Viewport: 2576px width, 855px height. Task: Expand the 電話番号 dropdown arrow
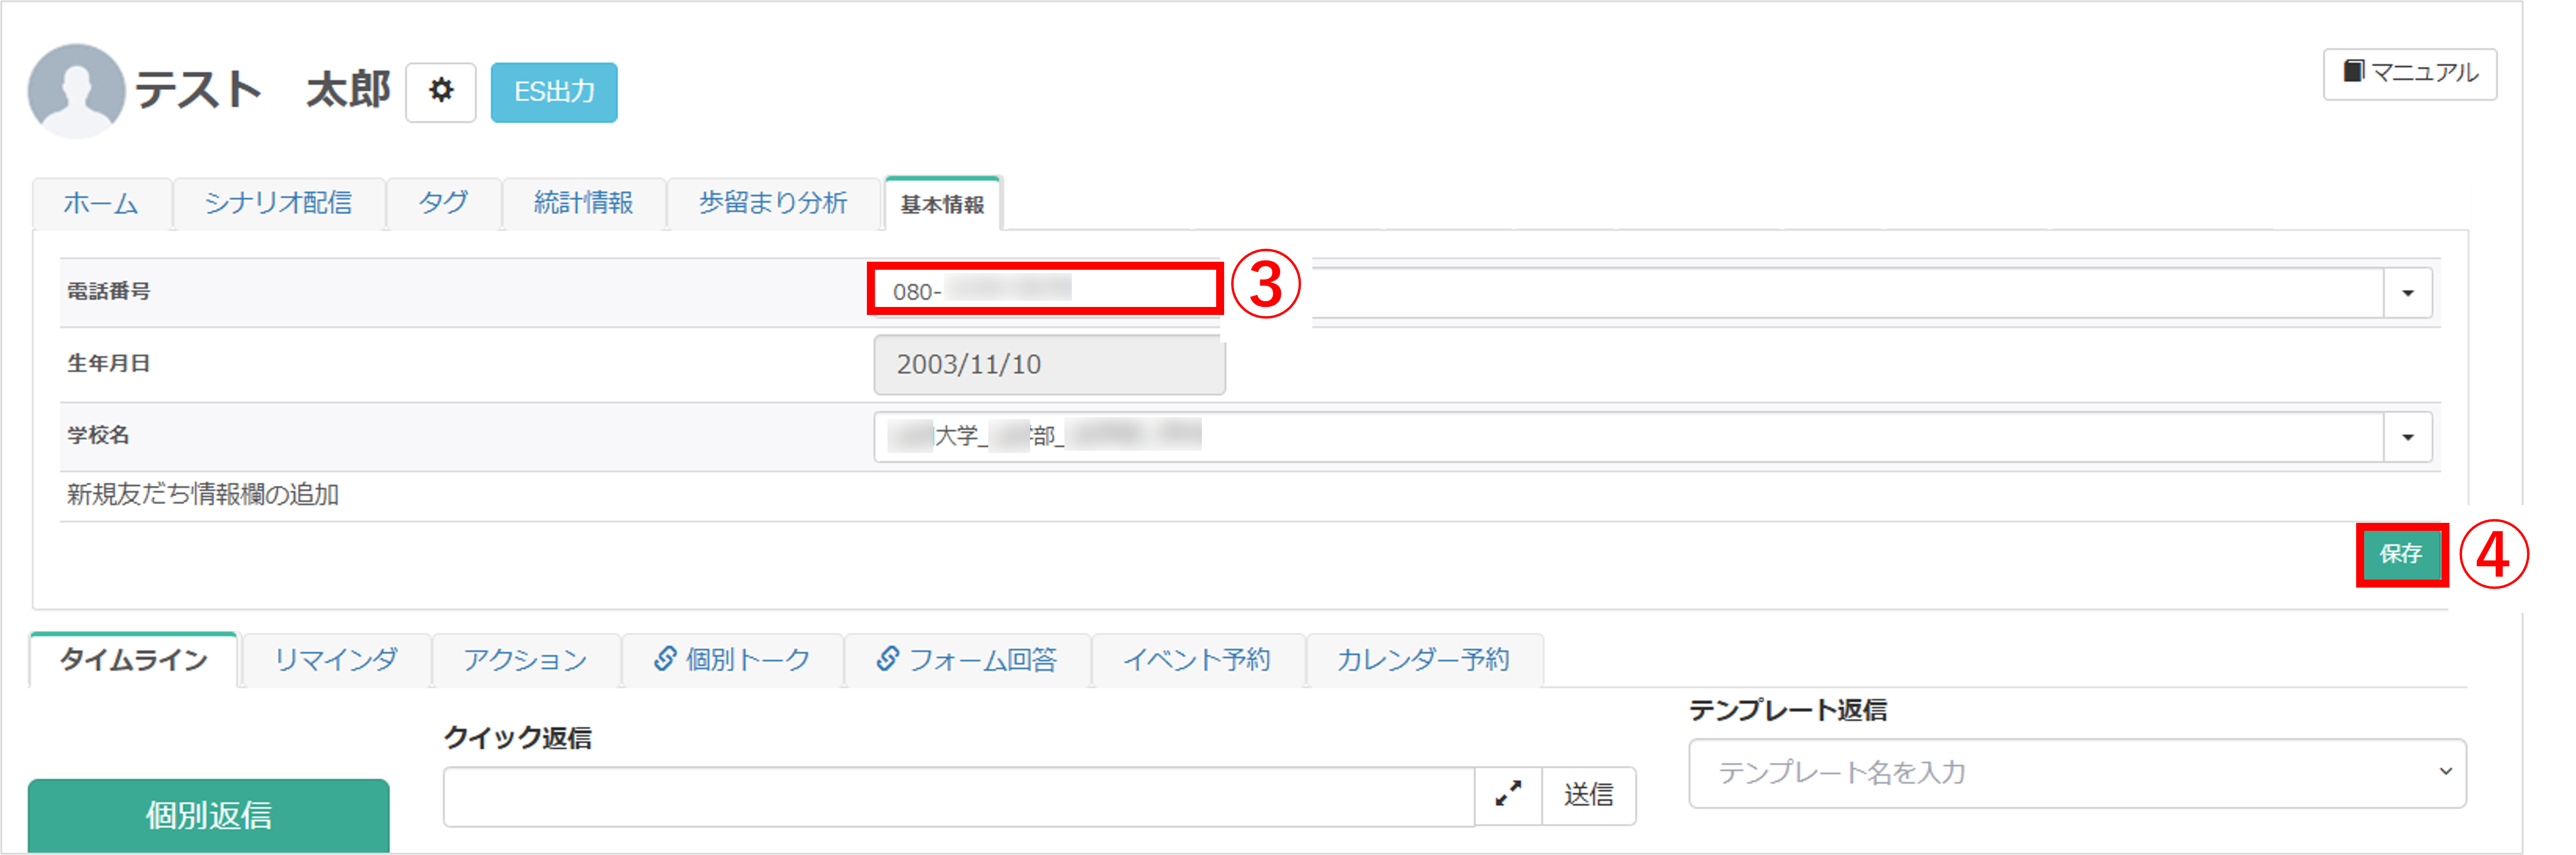coord(2408,293)
